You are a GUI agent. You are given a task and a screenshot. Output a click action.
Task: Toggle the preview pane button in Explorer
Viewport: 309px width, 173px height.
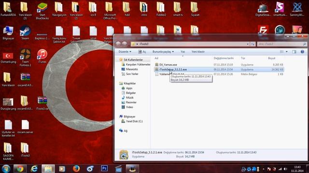coord(294,51)
